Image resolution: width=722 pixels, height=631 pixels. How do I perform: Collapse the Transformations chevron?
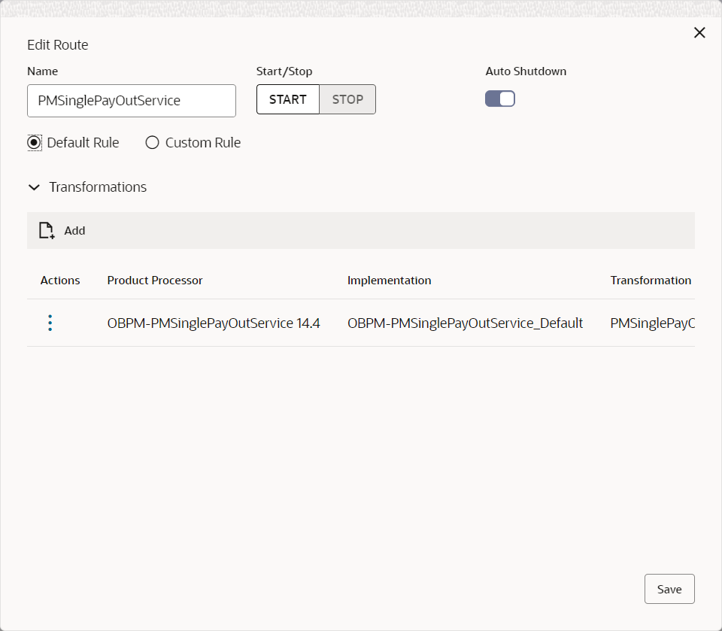[34, 187]
